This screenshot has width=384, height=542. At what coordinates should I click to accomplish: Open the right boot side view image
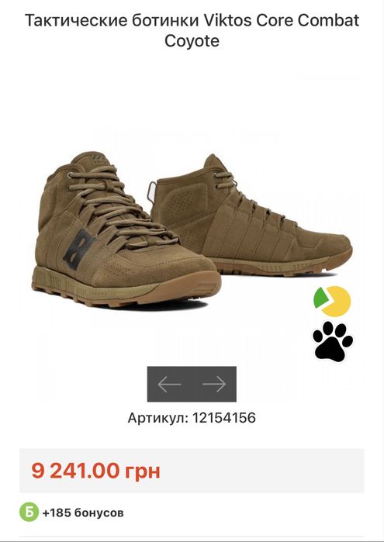(x=252, y=214)
